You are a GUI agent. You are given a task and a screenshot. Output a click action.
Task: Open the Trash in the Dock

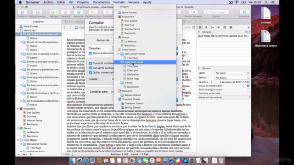(x=221, y=160)
